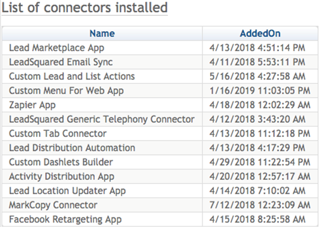Select LeadSquared Generic Telephony Connector

pyautogui.click(x=102, y=120)
